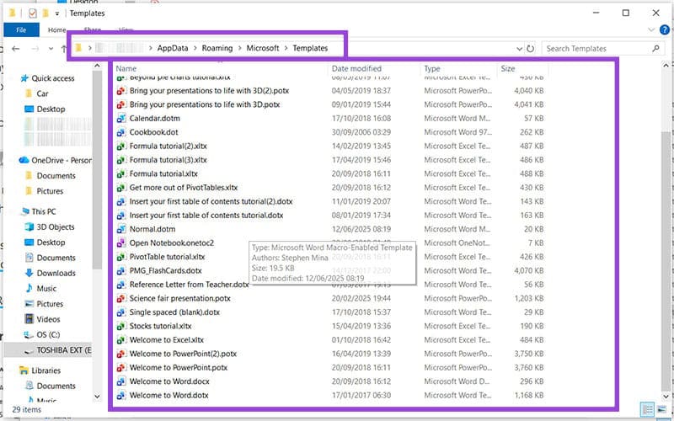Viewport: 674px width, 421px height.
Task: Open Music under This PC
Action: pyautogui.click(x=46, y=288)
